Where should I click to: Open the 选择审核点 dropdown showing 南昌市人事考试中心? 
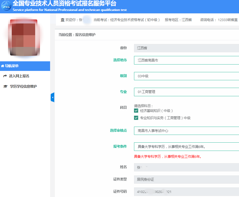pos(187,131)
